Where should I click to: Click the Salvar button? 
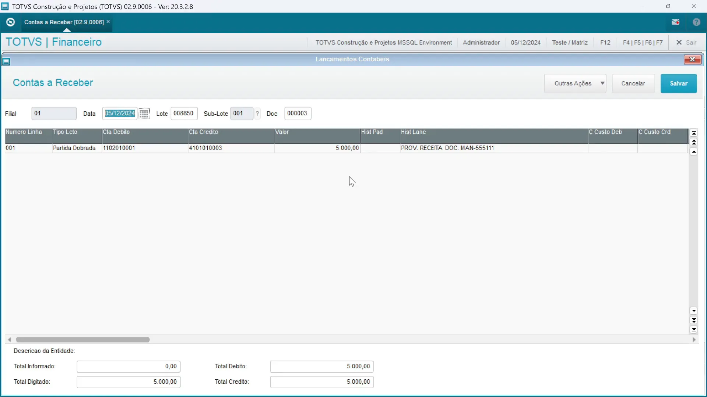[679, 83]
